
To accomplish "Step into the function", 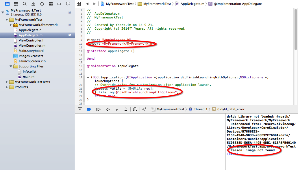I will coord(117,109).
